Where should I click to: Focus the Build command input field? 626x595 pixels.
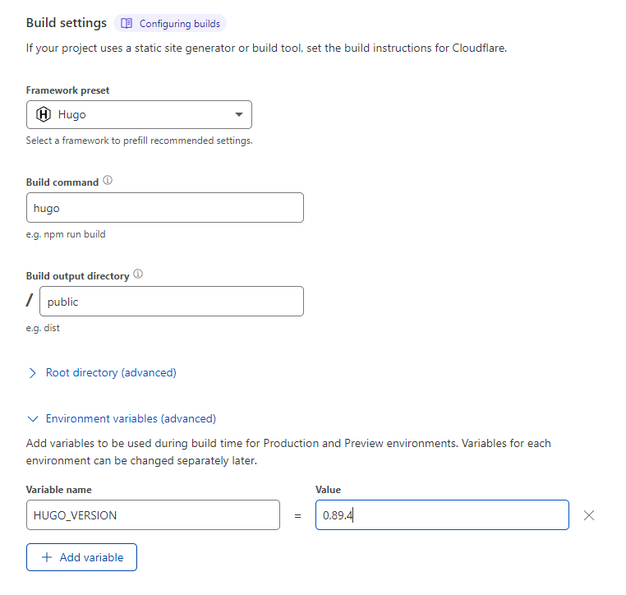[164, 208]
